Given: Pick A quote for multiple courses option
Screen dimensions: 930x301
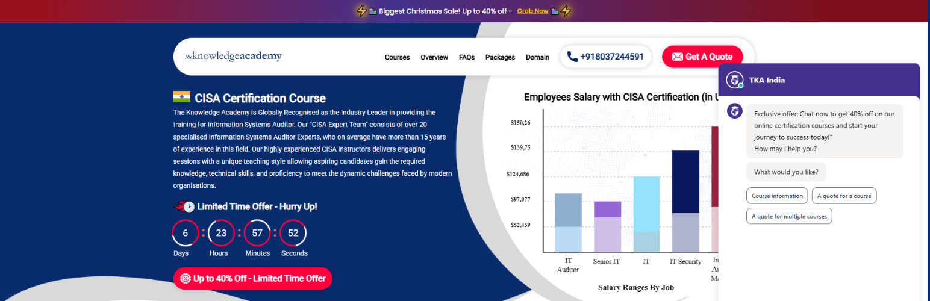Looking at the screenshot, I should pos(789,216).
